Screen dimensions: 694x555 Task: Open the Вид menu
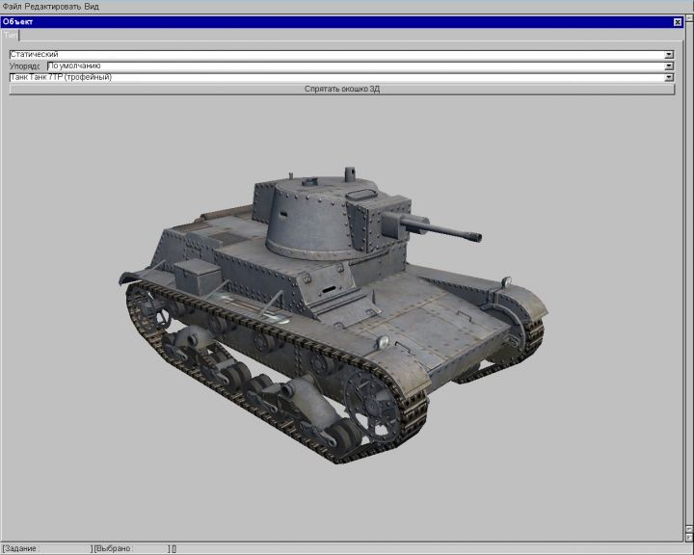pos(92,6)
